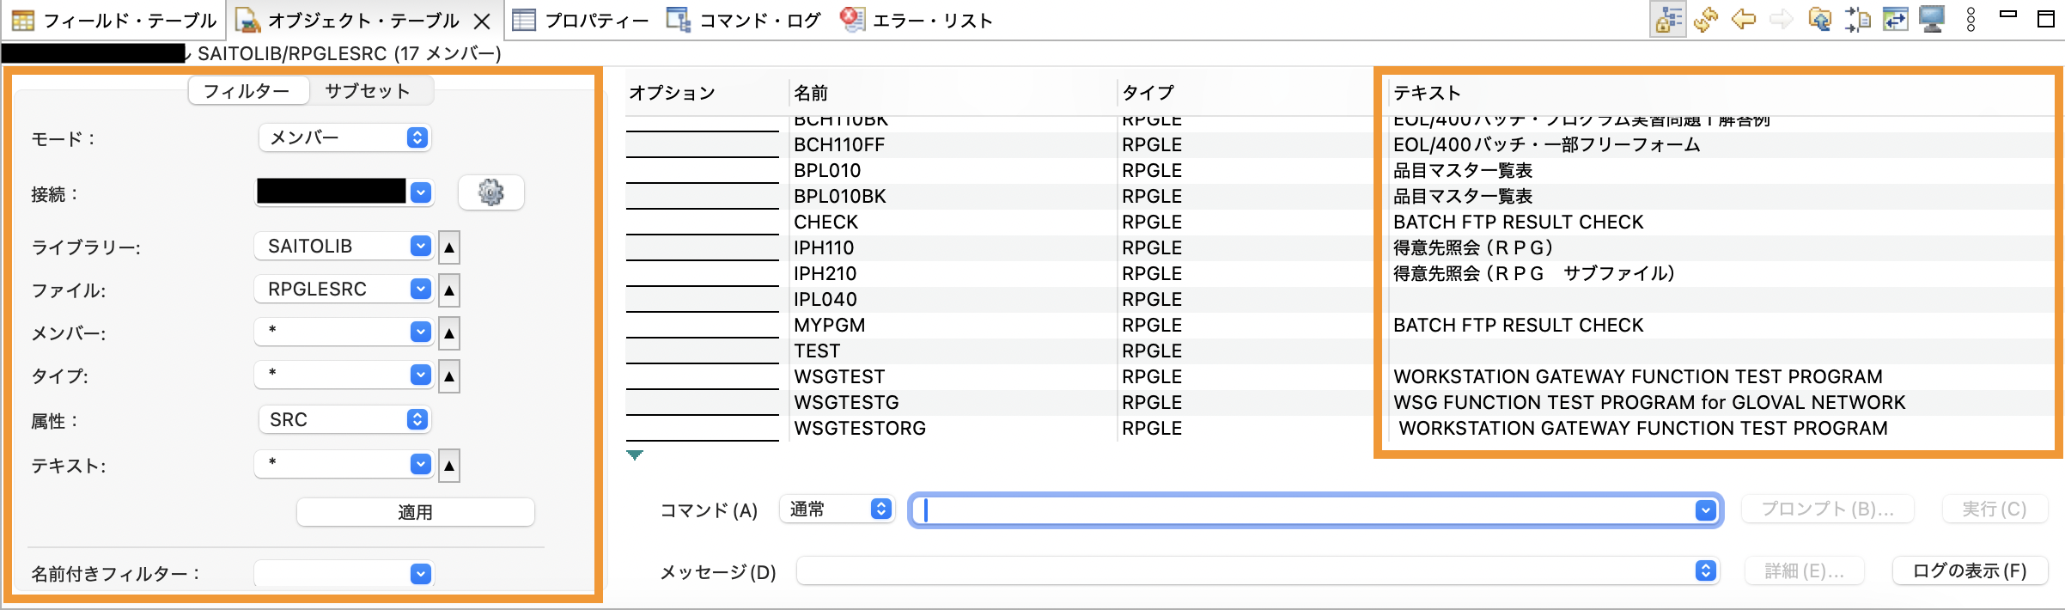Select the BPL010BK member name

tap(840, 197)
